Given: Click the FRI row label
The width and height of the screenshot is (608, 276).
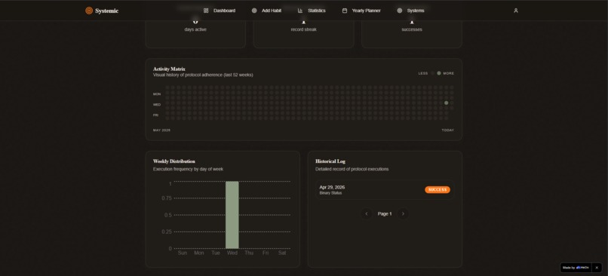Looking at the screenshot, I should click(x=155, y=115).
